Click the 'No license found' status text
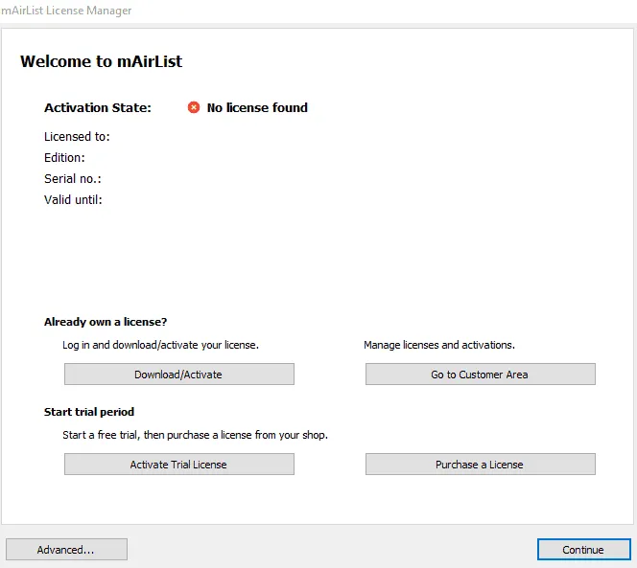Image resolution: width=637 pixels, height=568 pixels. coord(257,108)
